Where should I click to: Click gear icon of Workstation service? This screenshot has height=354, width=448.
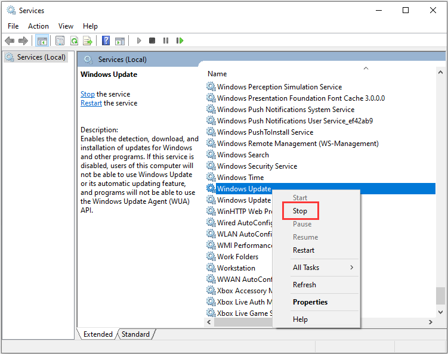pyautogui.click(x=211, y=268)
